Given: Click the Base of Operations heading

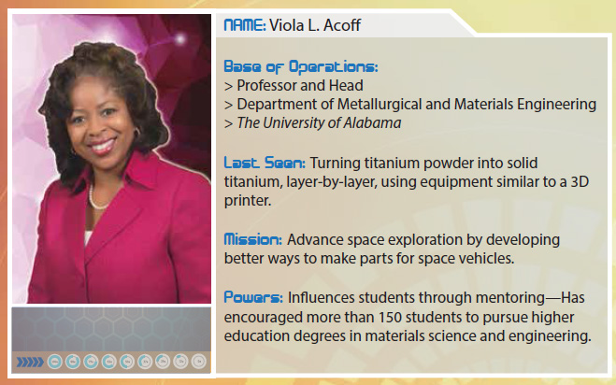Looking at the screenshot, I should pyautogui.click(x=301, y=66).
